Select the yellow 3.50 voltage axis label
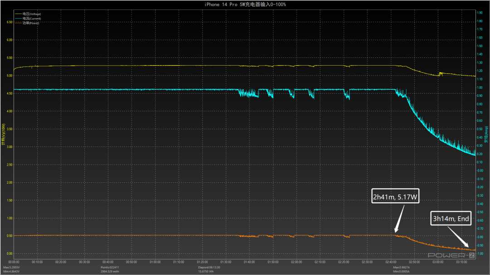The image size is (490, 275). click(x=10, y=129)
